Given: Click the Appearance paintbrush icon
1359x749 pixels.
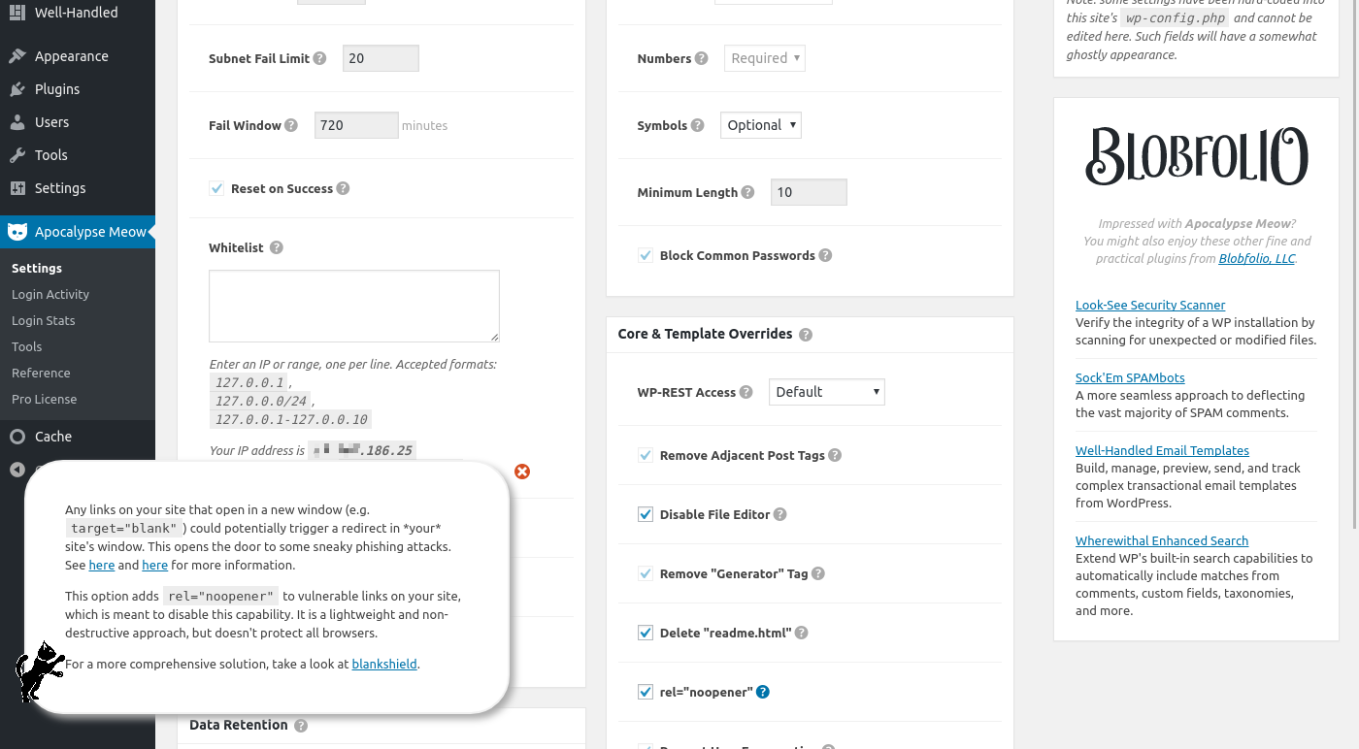Looking at the screenshot, I should 17,56.
